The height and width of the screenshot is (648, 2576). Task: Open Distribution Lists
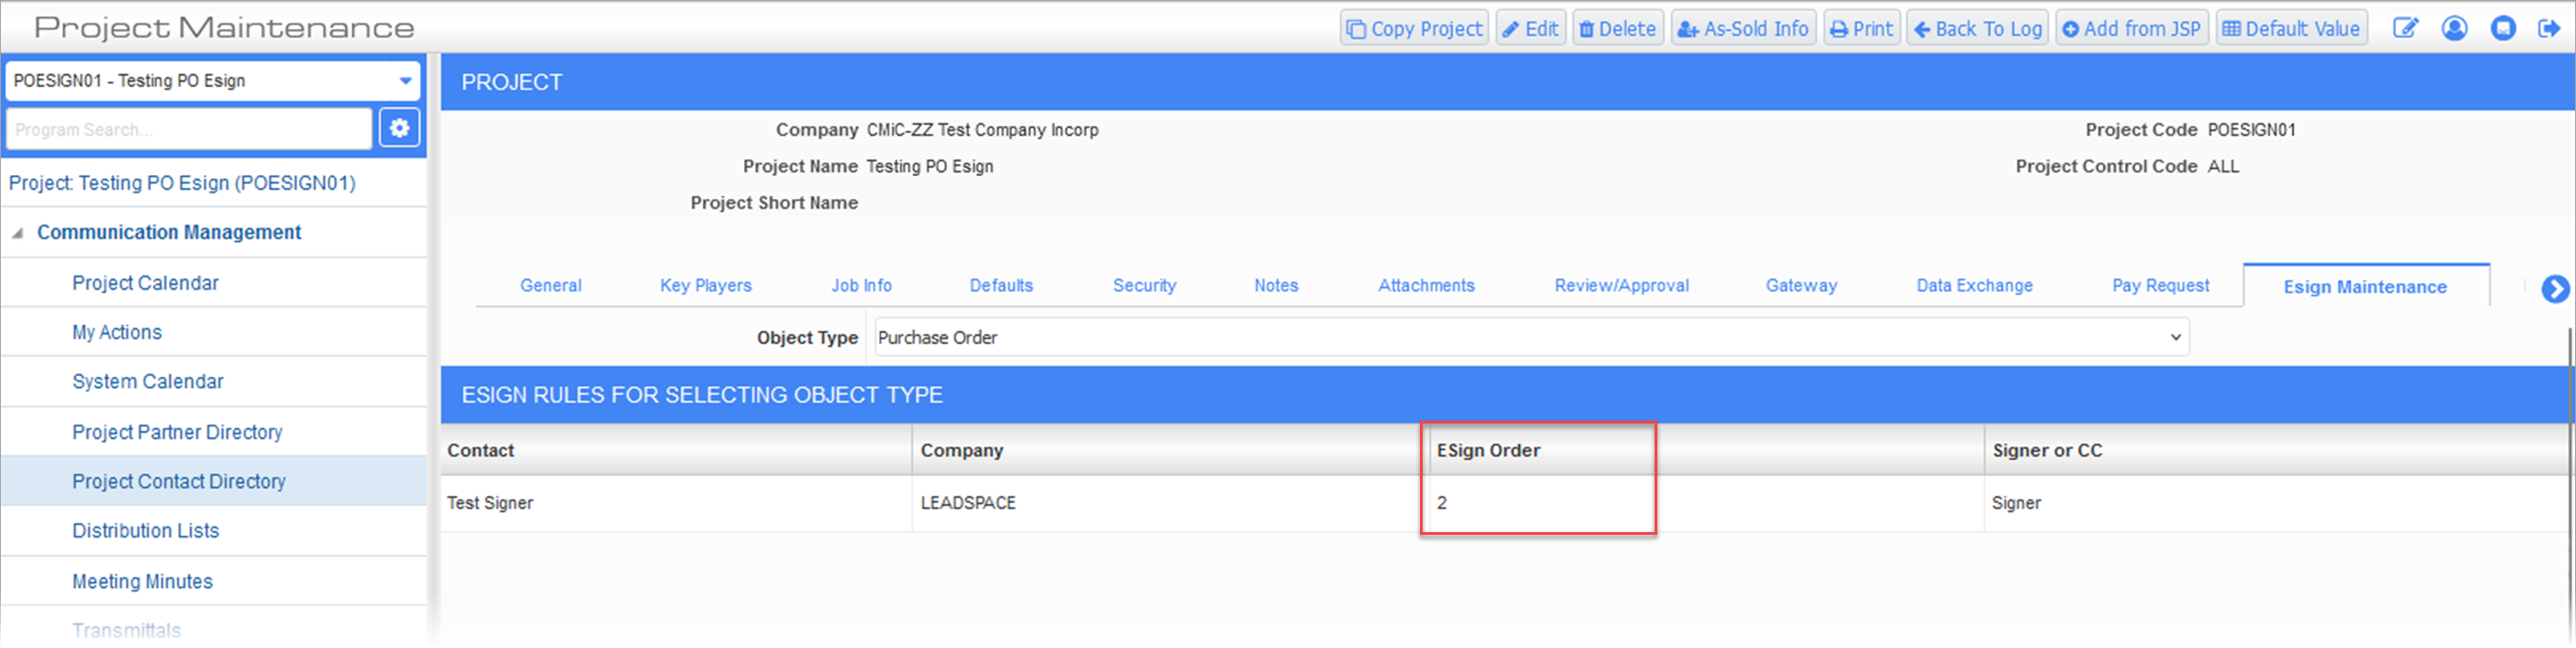[145, 530]
